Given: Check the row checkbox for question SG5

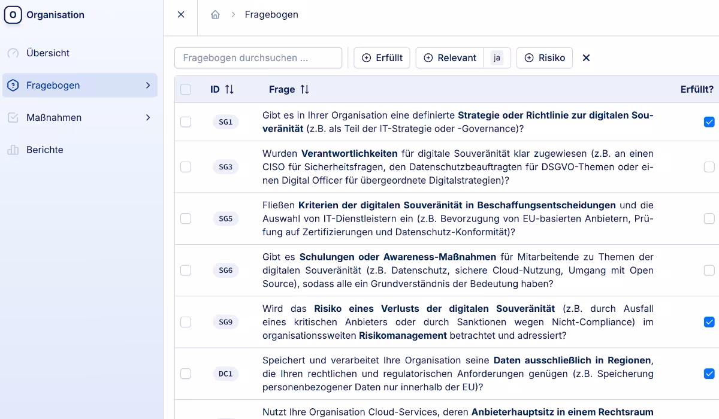Looking at the screenshot, I should click(186, 218).
